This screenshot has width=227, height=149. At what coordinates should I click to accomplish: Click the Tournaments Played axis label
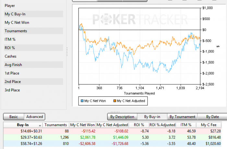tap(139, 93)
